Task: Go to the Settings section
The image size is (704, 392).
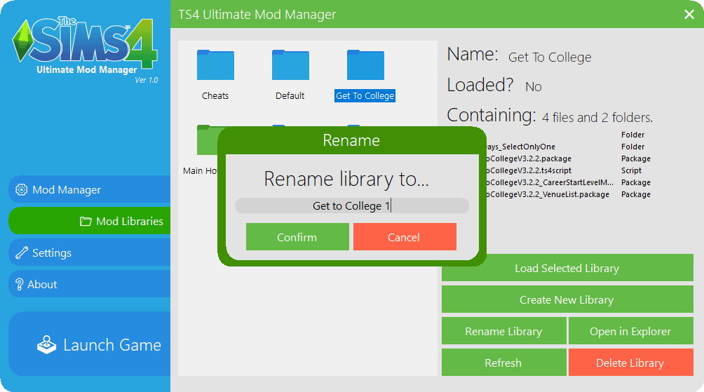Action: [51, 253]
